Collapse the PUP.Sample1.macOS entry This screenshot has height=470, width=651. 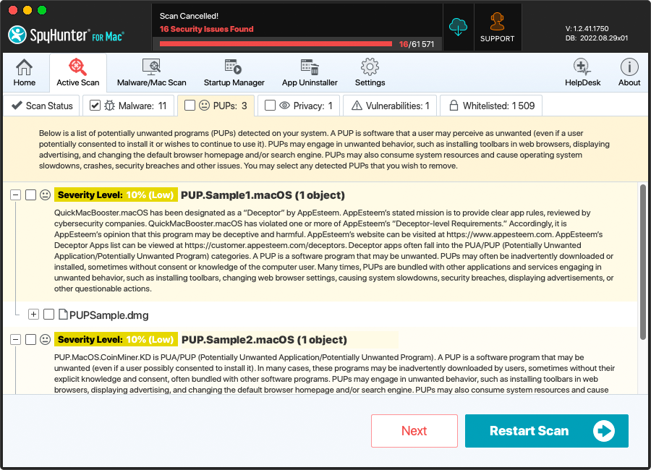coord(15,195)
